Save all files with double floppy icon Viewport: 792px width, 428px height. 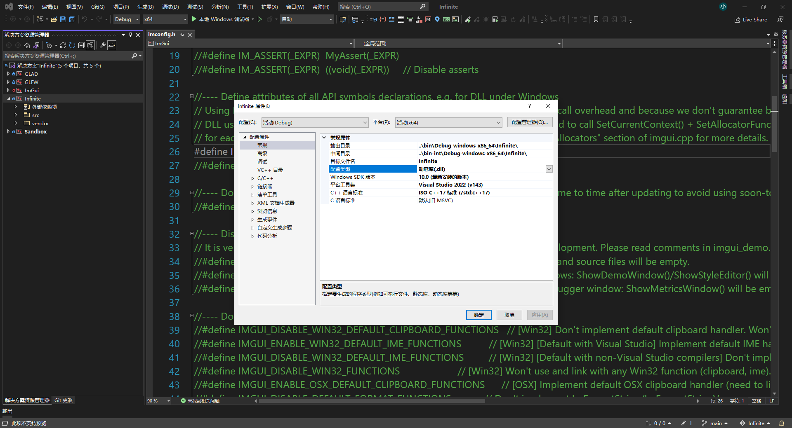(x=72, y=19)
